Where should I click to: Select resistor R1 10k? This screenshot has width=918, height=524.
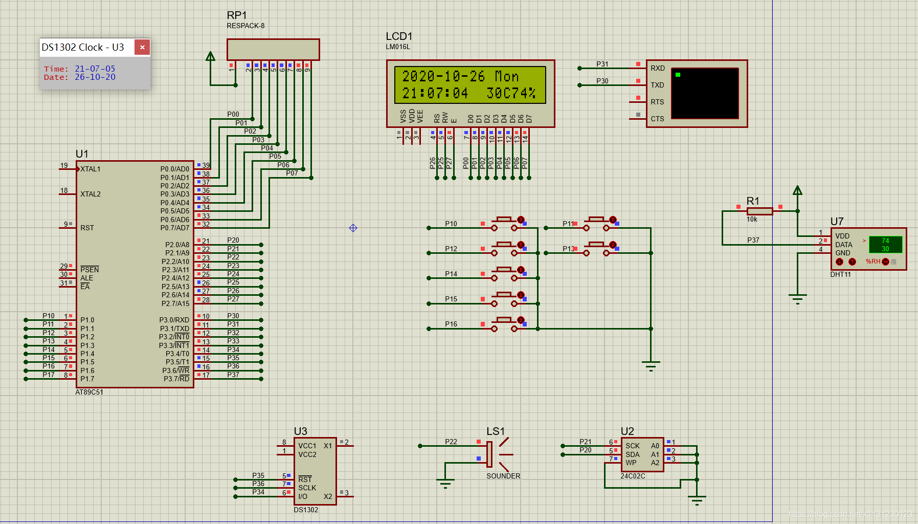pos(759,211)
